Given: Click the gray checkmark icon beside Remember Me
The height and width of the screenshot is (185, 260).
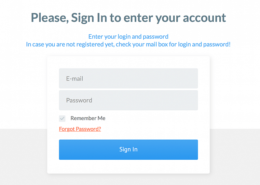Looking at the screenshot, I should (x=62, y=118).
